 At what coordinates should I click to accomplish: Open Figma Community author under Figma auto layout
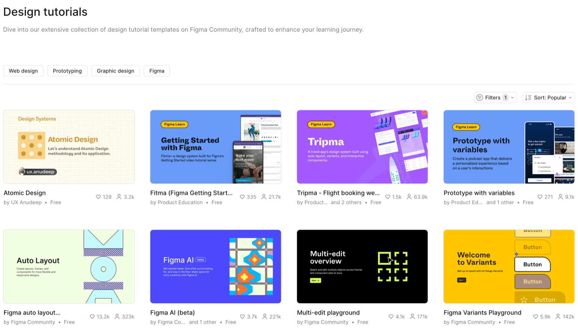tap(33, 322)
